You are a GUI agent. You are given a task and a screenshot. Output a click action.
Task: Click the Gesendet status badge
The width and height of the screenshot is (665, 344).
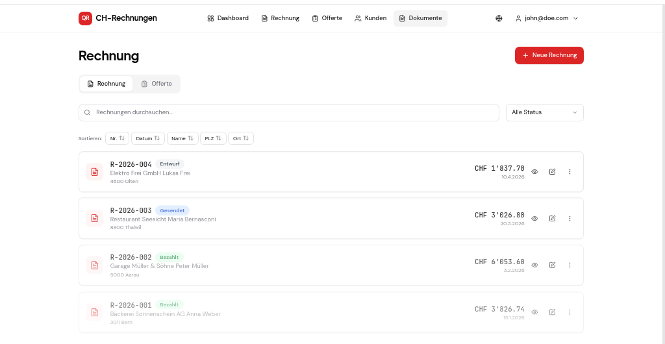(172, 210)
